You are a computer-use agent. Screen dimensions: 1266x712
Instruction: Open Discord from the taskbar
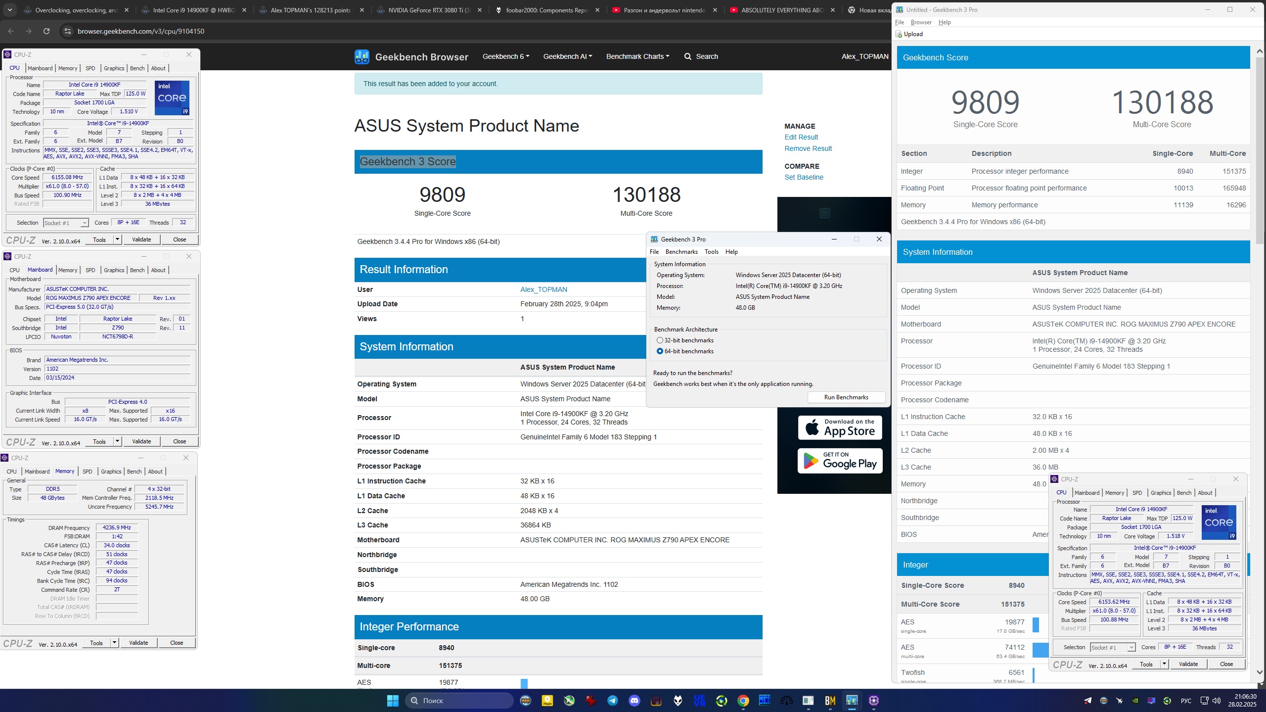(x=634, y=701)
